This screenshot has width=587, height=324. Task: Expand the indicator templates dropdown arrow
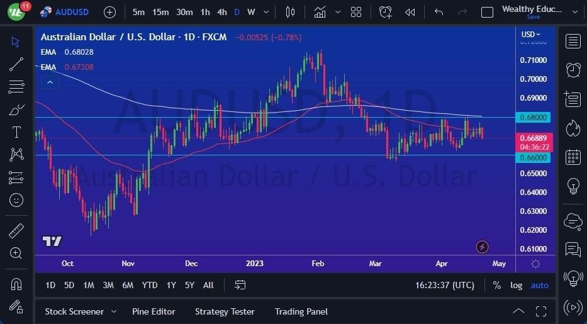338,13
